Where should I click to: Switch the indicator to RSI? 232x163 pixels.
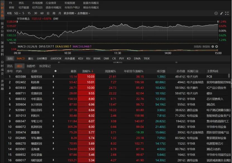pyautogui.click(x=88, y=58)
